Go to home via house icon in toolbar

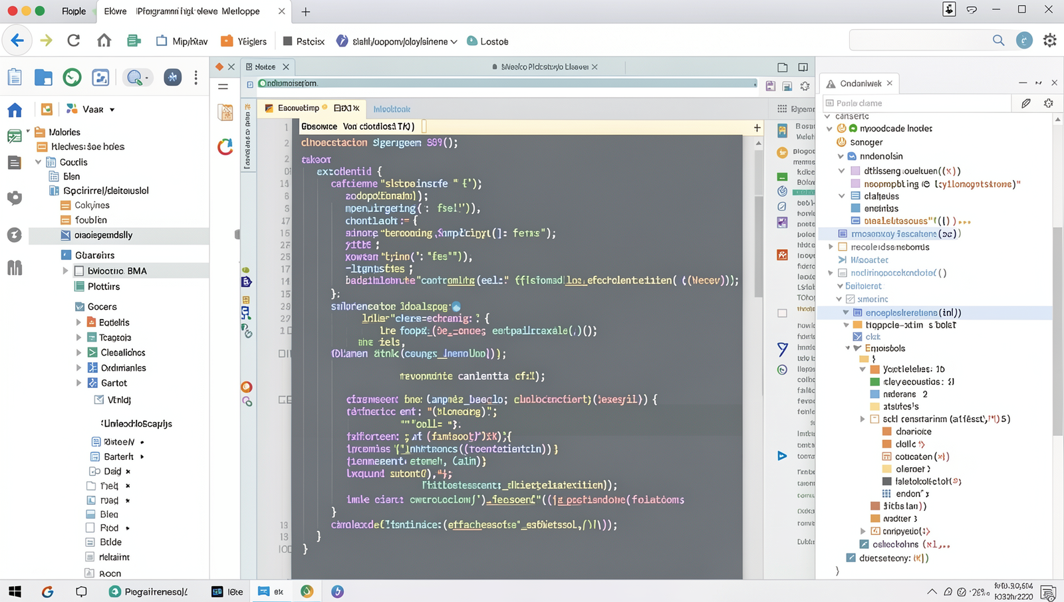point(104,41)
